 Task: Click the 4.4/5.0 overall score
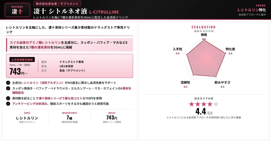[204, 111]
